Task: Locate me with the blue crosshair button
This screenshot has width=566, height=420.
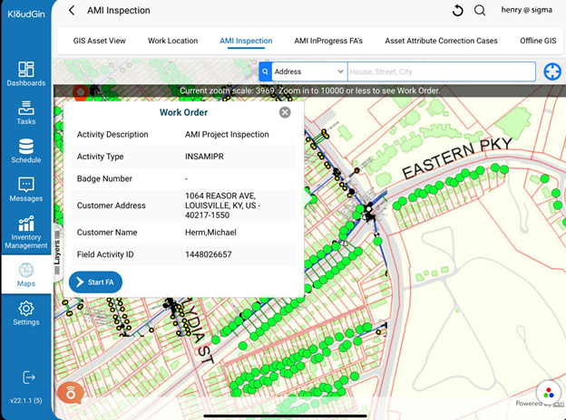Action: 552,72
